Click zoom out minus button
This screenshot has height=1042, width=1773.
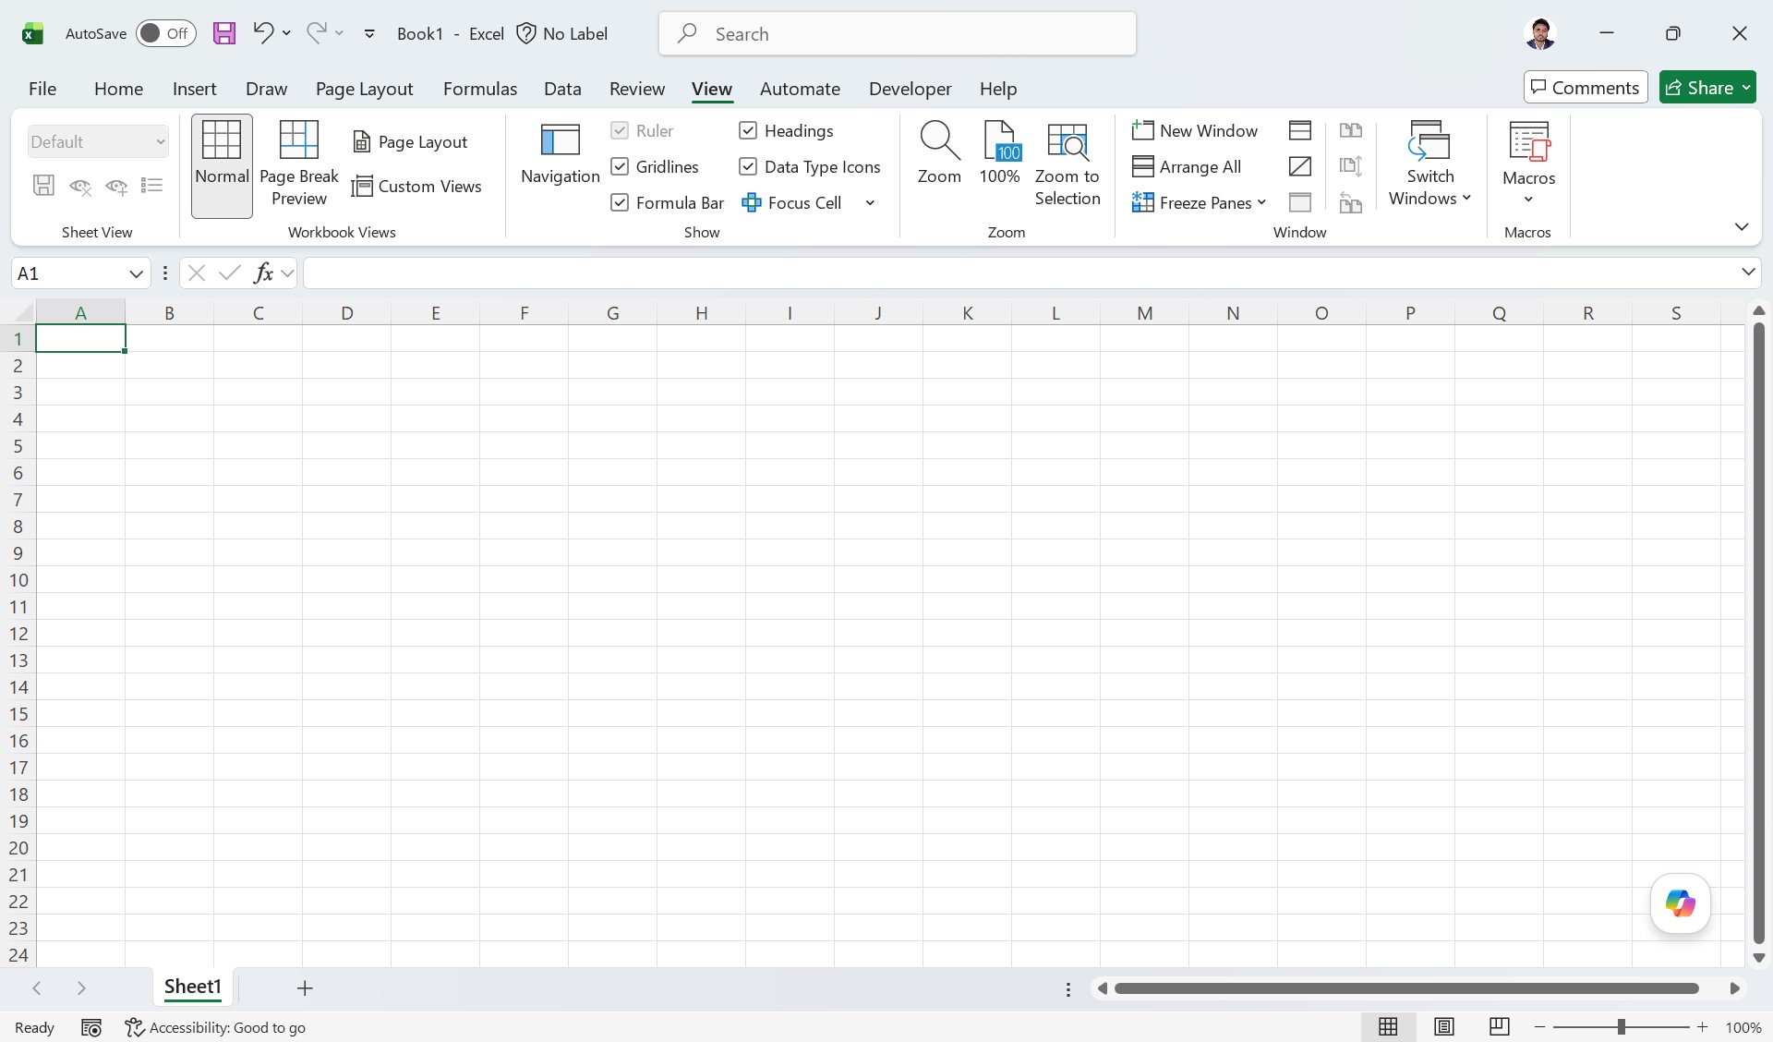pyautogui.click(x=1539, y=1027)
